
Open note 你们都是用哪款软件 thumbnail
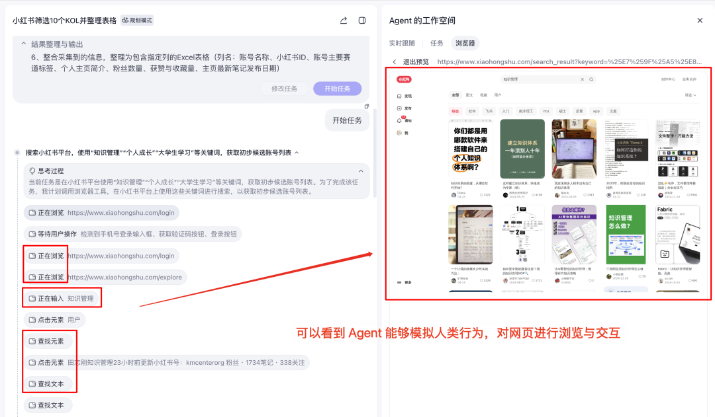[x=471, y=149]
